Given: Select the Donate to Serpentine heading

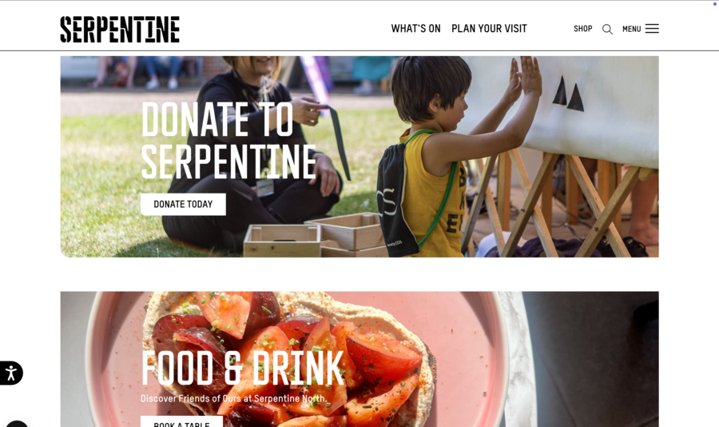Looking at the screenshot, I should coord(228,140).
